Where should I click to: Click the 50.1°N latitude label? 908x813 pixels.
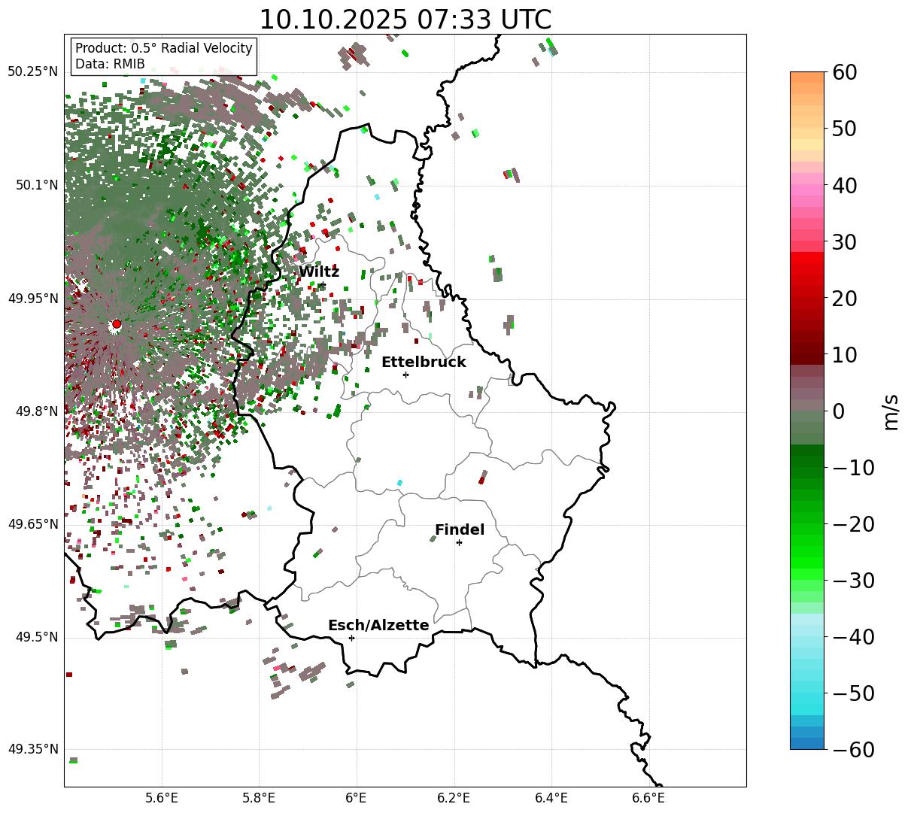pos(36,185)
